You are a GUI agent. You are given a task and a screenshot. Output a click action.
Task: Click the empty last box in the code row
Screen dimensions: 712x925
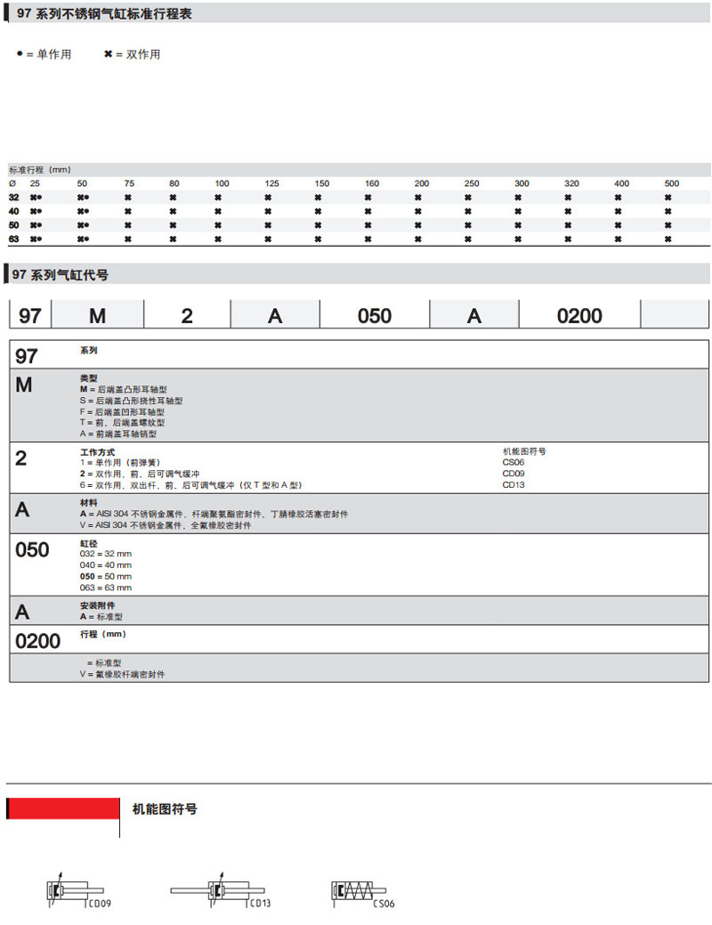(674, 316)
